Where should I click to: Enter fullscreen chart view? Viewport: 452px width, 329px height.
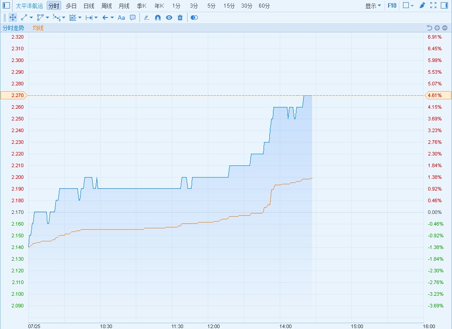tap(434, 6)
